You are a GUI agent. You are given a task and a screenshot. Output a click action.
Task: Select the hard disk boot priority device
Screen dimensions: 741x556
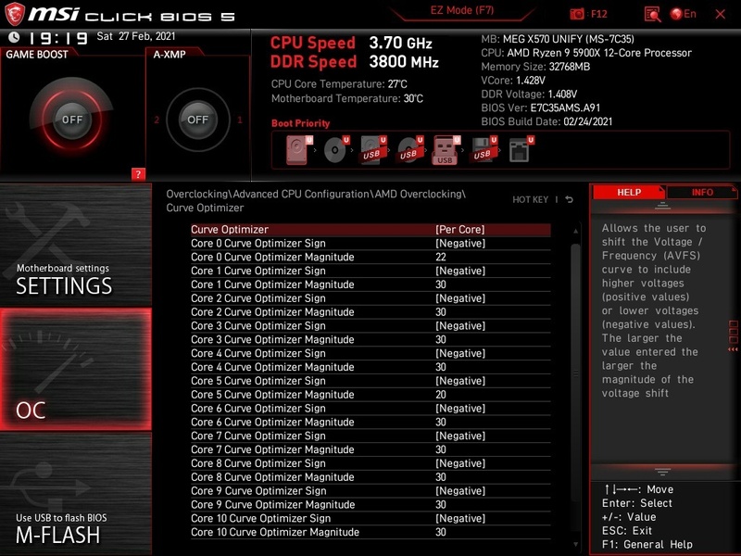299,150
